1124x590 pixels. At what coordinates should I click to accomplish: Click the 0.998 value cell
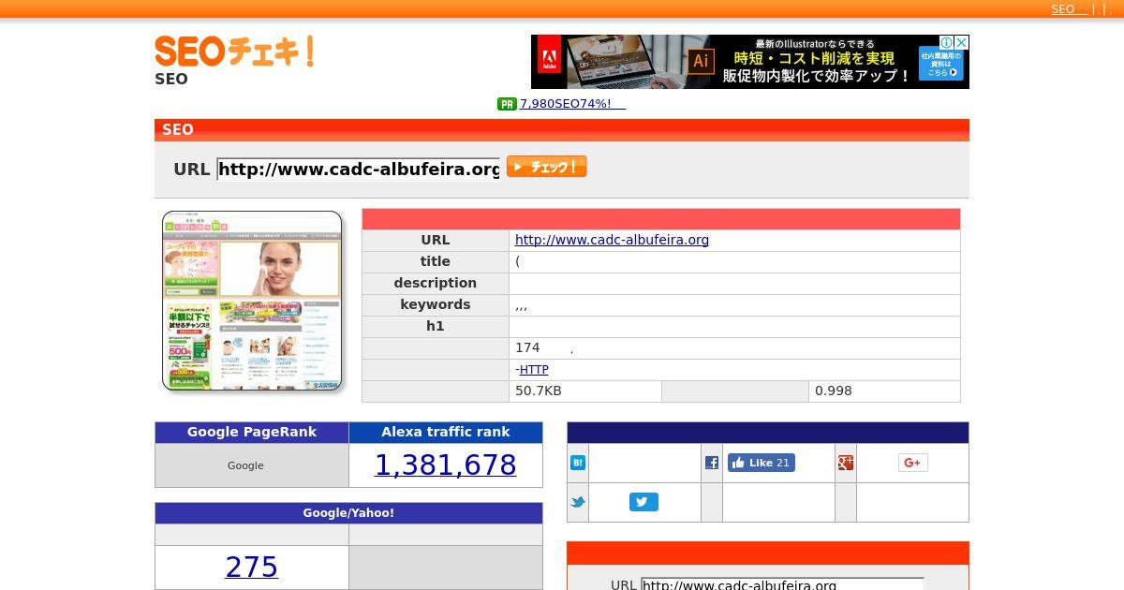point(884,391)
